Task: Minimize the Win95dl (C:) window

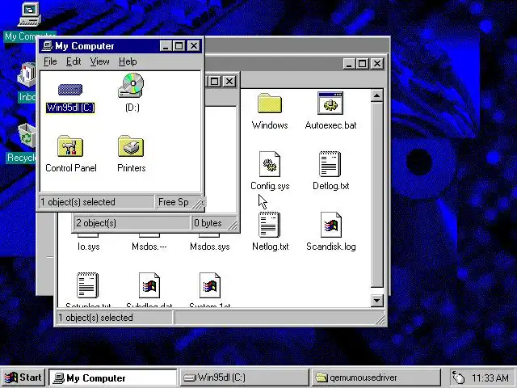Action: pos(349,63)
